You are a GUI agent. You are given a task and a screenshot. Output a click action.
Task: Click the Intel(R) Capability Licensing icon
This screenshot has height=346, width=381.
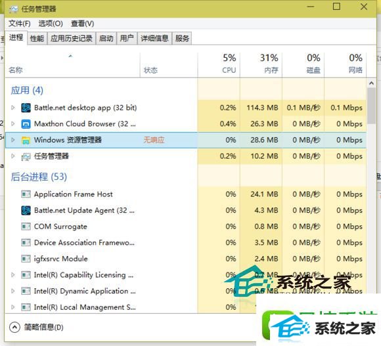[26, 275]
